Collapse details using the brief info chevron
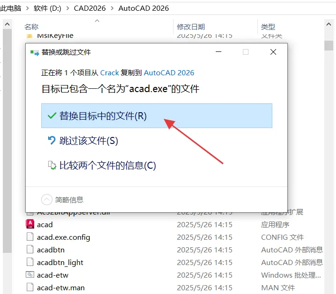Viewport: 336px width, 294px height. 46,200
